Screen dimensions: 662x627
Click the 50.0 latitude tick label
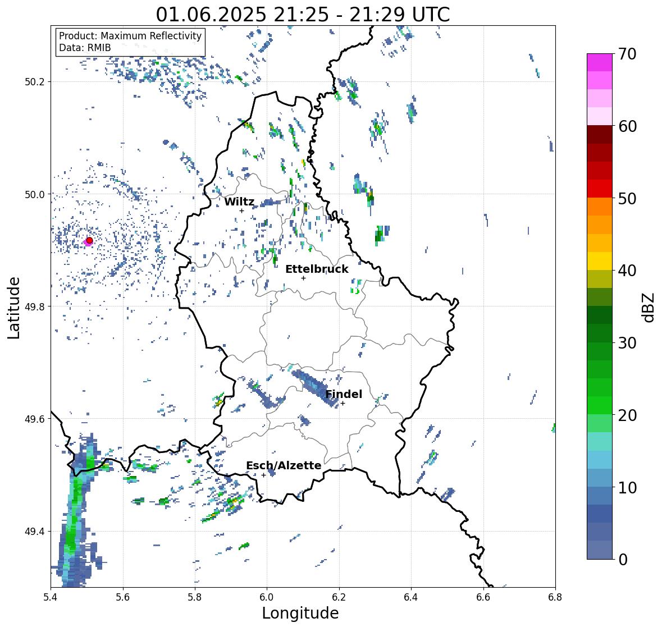[x=35, y=195]
